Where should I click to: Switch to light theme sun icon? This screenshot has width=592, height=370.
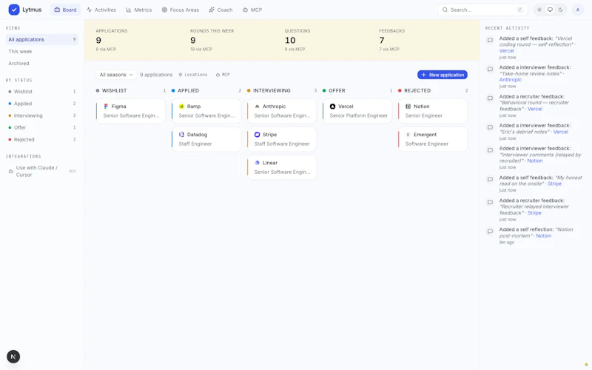[539, 10]
